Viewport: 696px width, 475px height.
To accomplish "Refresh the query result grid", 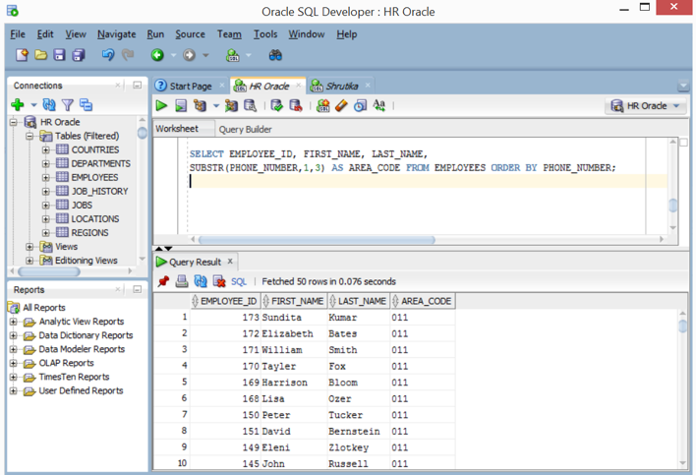I will click(x=201, y=281).
